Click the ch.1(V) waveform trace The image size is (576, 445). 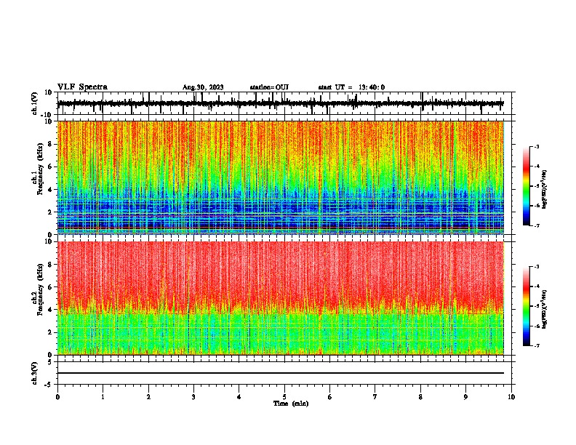281,103
